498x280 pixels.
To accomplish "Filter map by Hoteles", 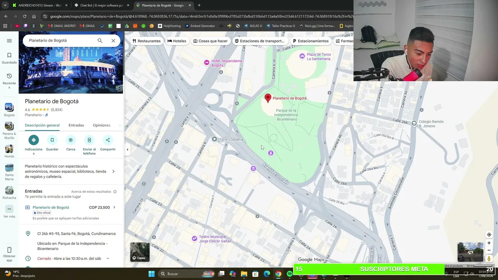I will [x=177, y=41].
